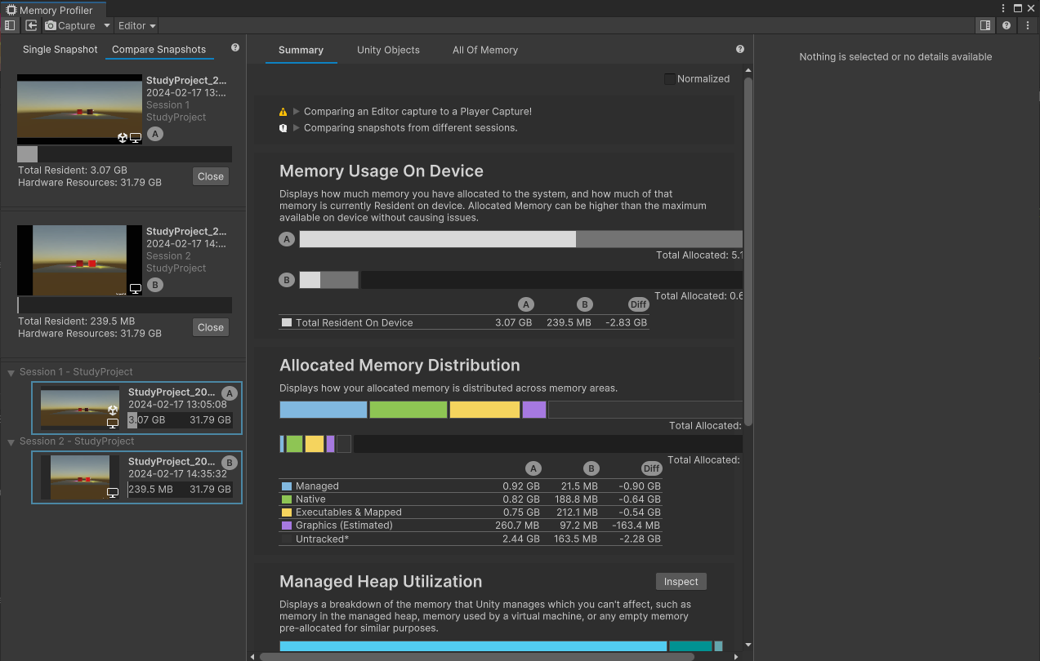Click the scroll right arrow of summary view
The height and width of the screenshot is (661, 1040).
[x=736, y=655]
